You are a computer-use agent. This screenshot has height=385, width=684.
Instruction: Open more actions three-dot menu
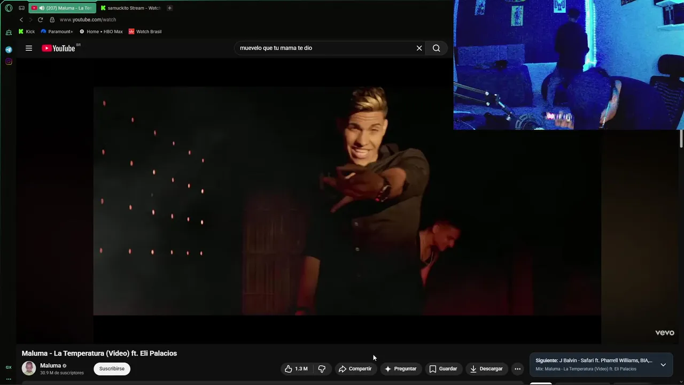517,368
